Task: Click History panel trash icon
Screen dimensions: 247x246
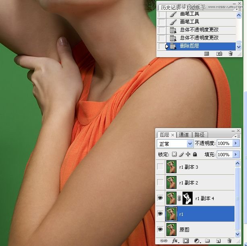Action: [230, 54]
